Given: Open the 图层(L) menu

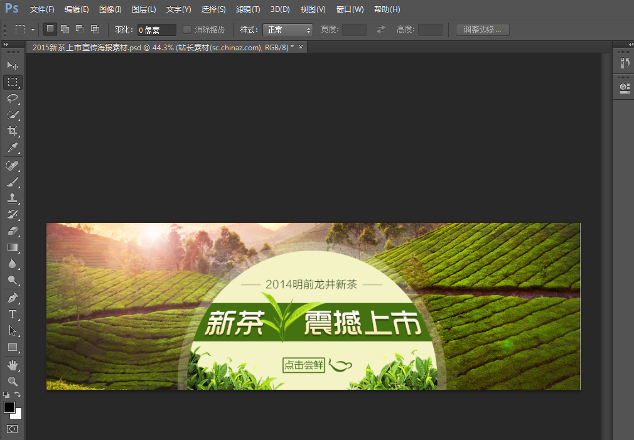Looking at the screenshot, I should (x=144, y=9).
